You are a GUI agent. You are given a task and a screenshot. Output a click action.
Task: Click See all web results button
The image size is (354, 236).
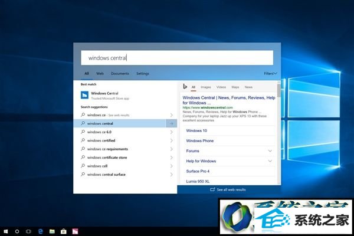[229, 189]
